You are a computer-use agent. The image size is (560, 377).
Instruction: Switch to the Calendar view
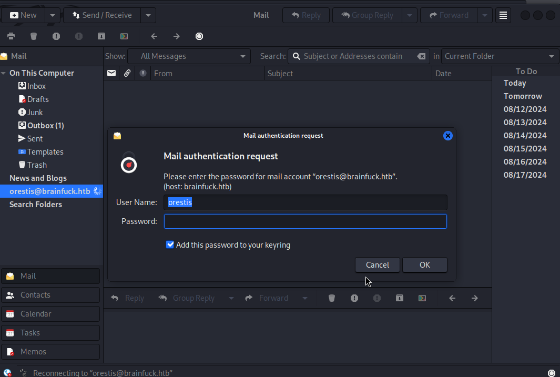pos(50,314)
